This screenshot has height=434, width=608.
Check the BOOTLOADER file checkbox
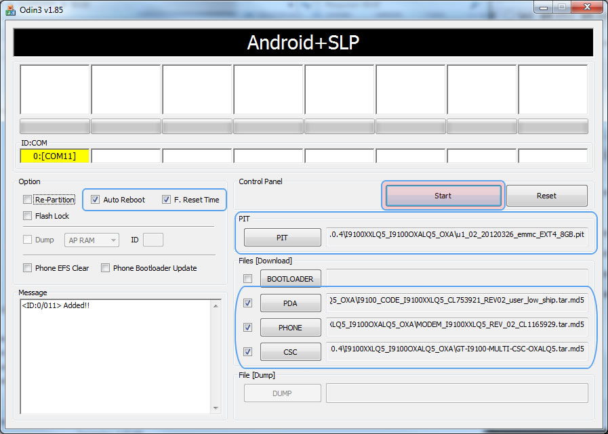coord(248,278)
